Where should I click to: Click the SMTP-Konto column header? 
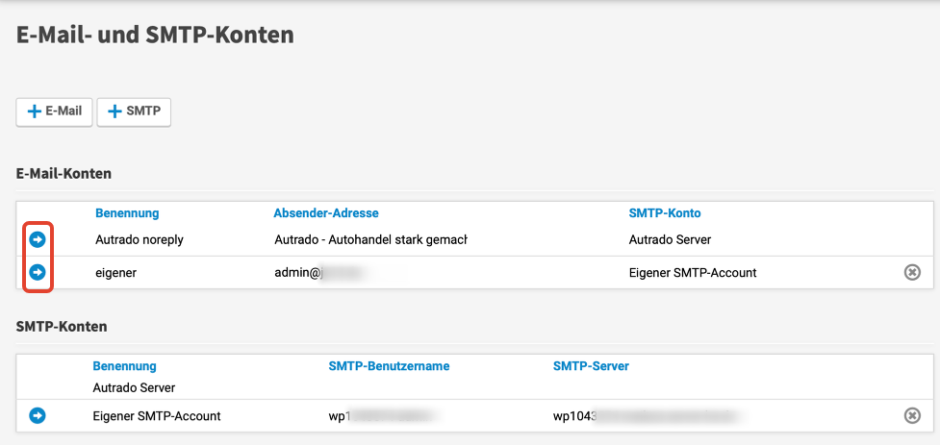point(664,212)
